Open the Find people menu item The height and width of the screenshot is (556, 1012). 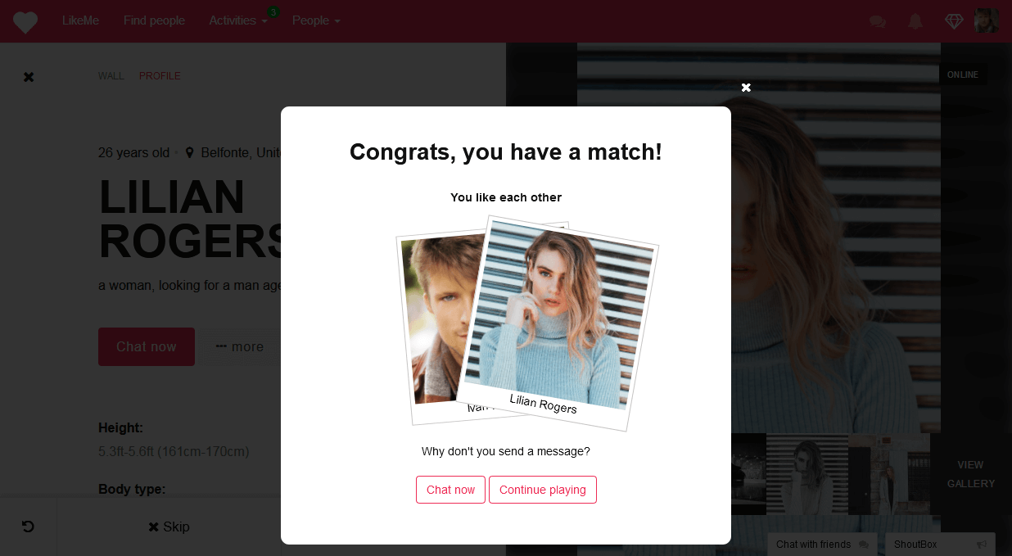(x=154, y=20)
